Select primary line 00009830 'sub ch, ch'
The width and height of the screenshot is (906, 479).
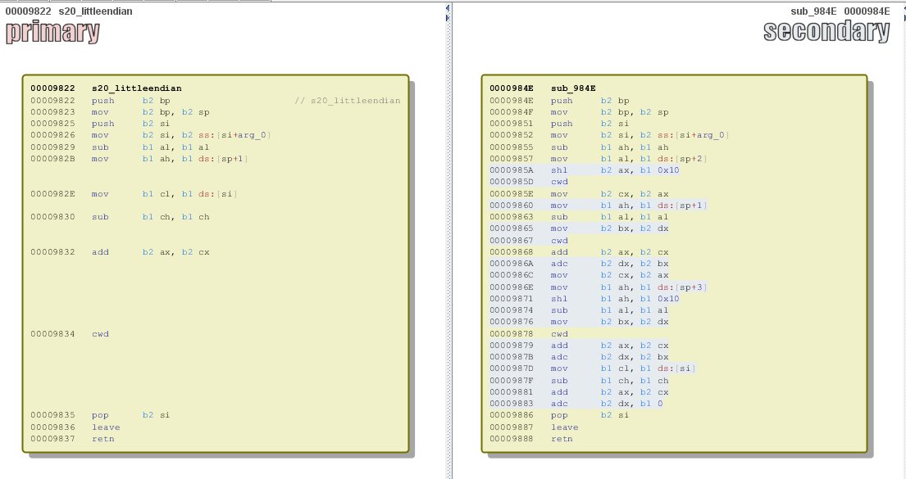[x=121, y=217]
